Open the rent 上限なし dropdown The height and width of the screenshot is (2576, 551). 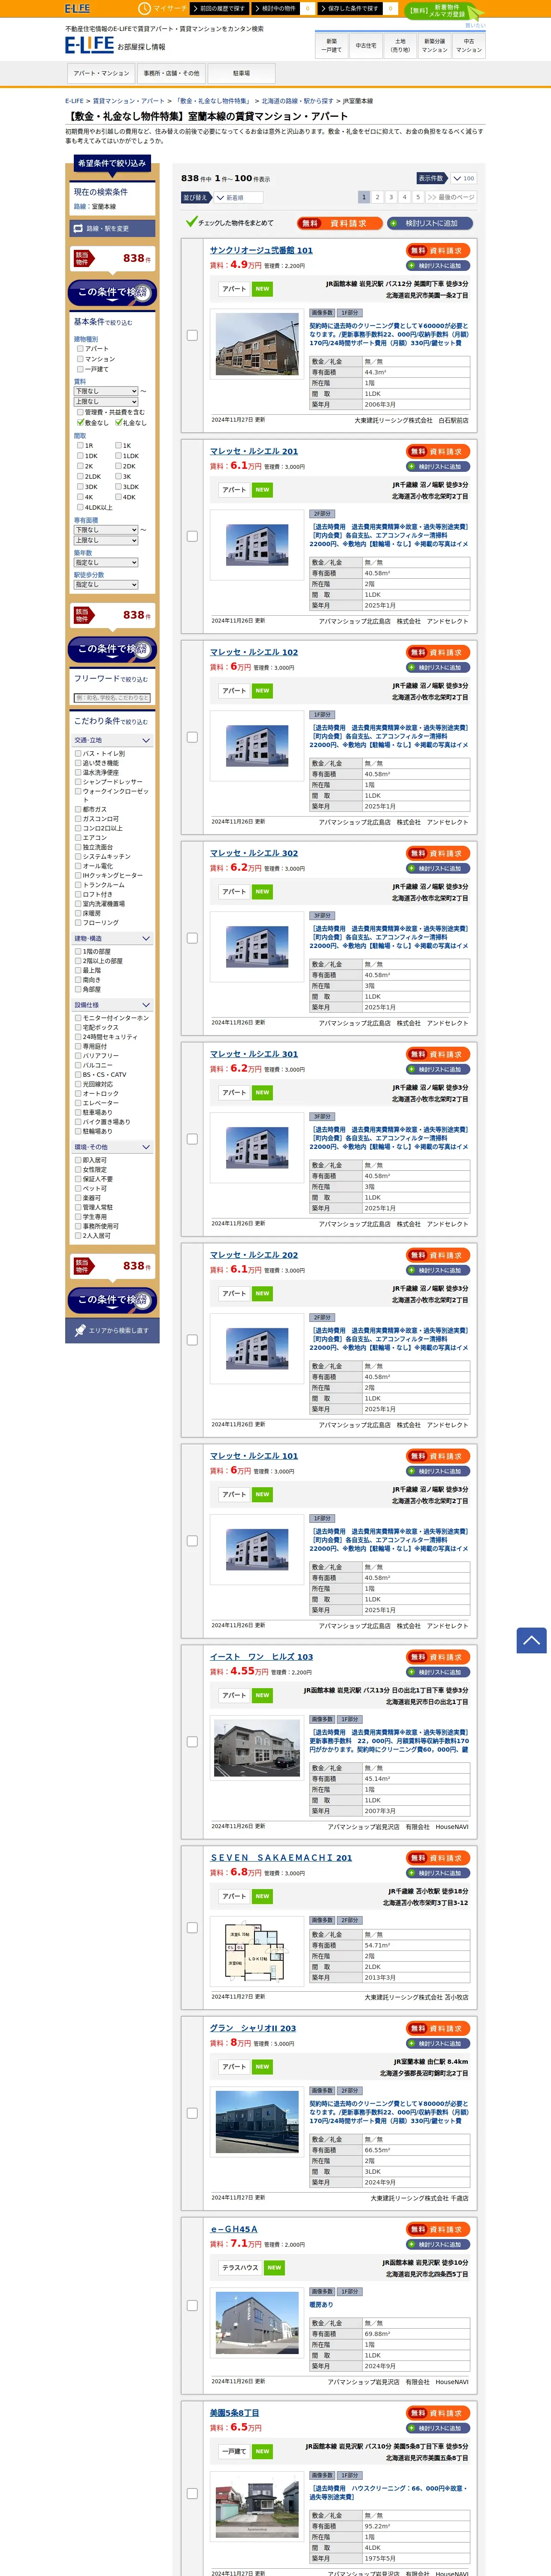tap(106, 402)
